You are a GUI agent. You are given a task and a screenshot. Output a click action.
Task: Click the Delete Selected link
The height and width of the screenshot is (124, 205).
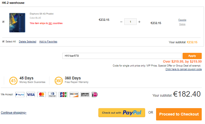28,42
